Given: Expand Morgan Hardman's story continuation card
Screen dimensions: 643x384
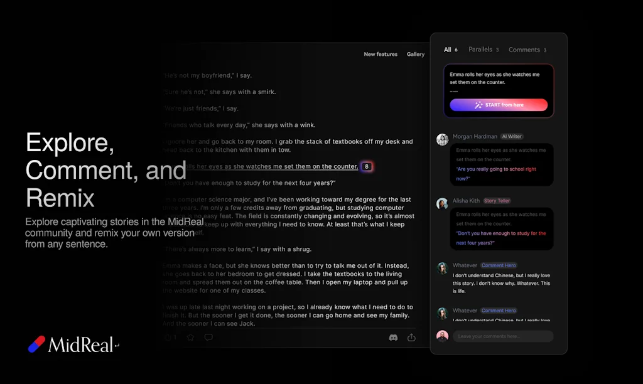Looking at the screenshot, I should pos(502,164).
